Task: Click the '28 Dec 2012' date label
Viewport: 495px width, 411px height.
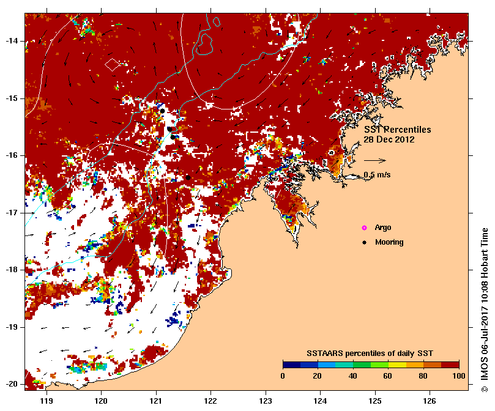Action: point(389,139)
